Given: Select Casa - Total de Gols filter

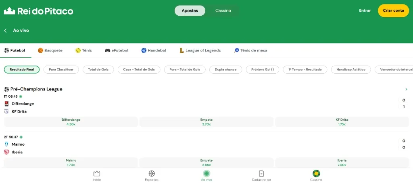Looking at the screenshot, I should click(x=139, y=70).
